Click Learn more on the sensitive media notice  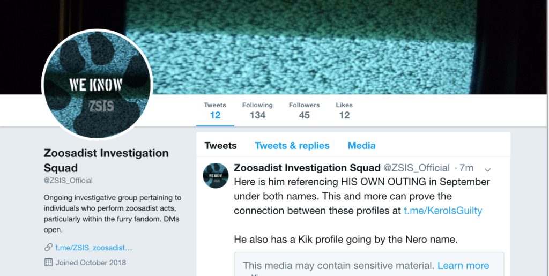coord(463,265)
